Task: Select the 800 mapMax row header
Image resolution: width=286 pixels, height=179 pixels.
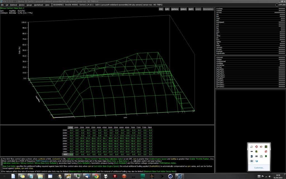Action: point(65,154)
